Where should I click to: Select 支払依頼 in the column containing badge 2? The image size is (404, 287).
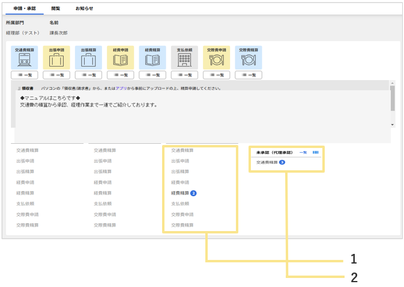tap(180, 203)
